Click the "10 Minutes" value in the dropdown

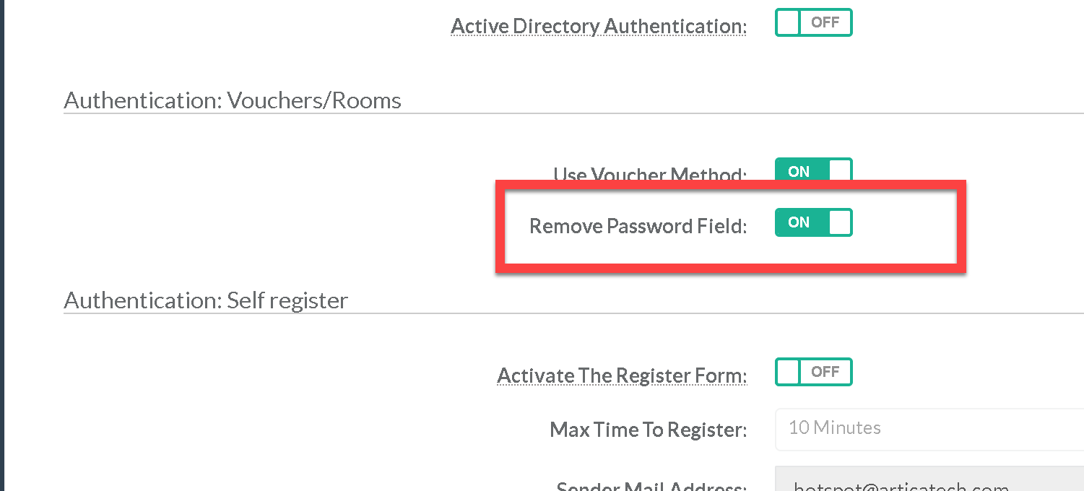835,428
